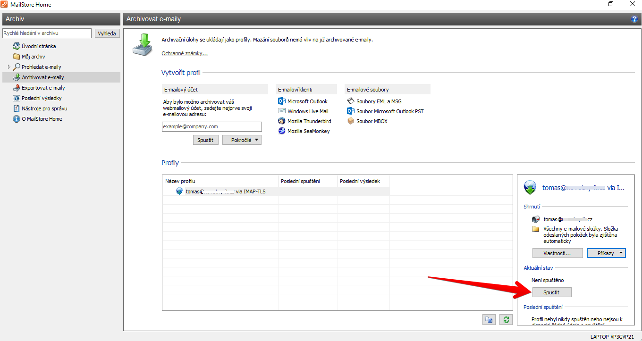
Task: Open Poslední výsledky in sidebar
Action: [x=42, y=98]
